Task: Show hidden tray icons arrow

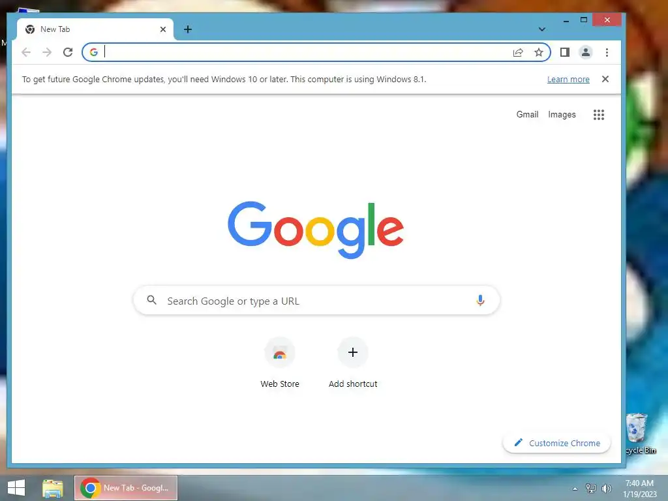Action: click(575, 489)
